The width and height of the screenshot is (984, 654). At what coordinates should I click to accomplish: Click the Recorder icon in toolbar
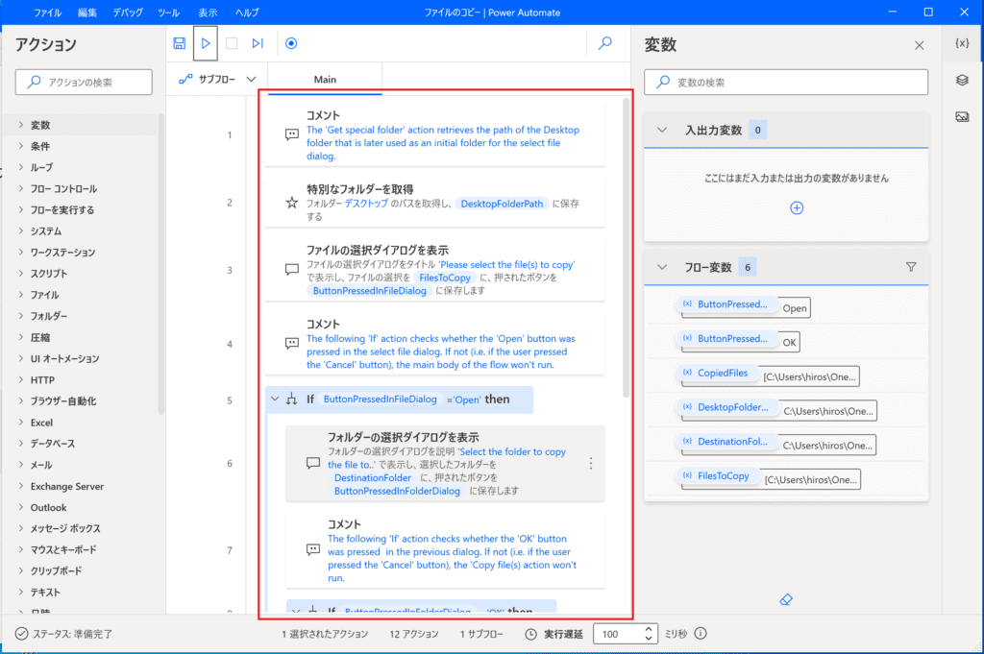click(x=291, y=43)
